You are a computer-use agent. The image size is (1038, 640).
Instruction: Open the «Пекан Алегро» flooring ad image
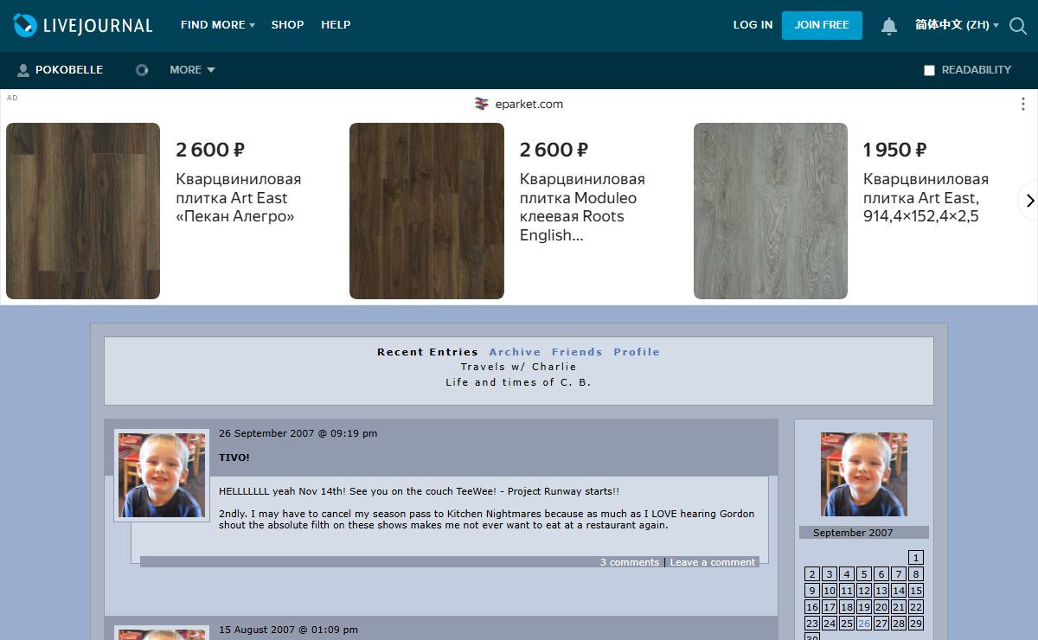click(83, 211)
